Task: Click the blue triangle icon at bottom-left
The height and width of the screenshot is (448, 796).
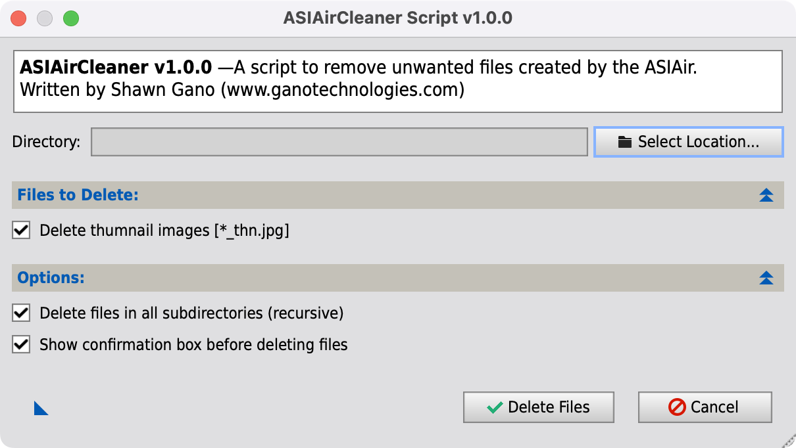Action: [x=41, y=409]
